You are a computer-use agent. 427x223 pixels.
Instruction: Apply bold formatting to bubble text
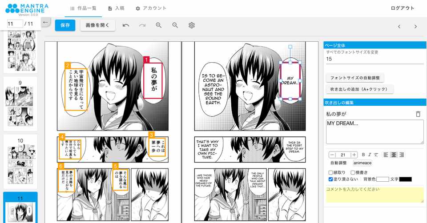(x=363, y=155)
